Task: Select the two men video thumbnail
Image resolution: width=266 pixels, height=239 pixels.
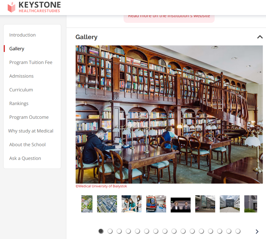Action: (x=180, y=205)
